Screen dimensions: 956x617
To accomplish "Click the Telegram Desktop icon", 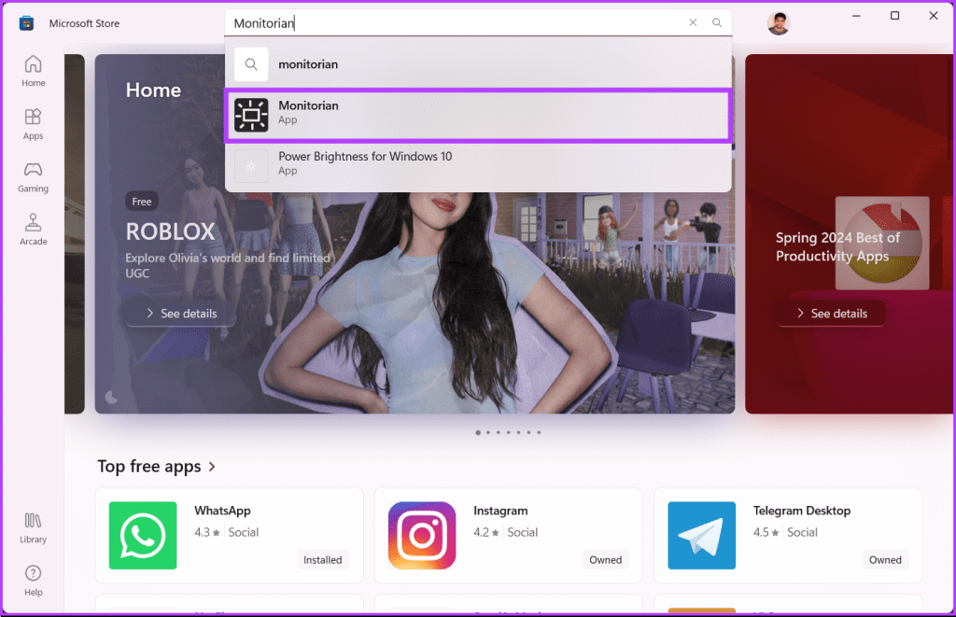I will (702, 535).
